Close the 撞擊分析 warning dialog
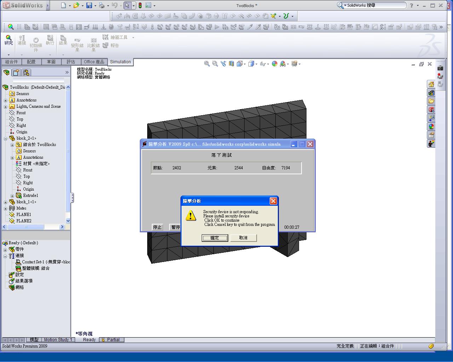 (x=273, y=201)
